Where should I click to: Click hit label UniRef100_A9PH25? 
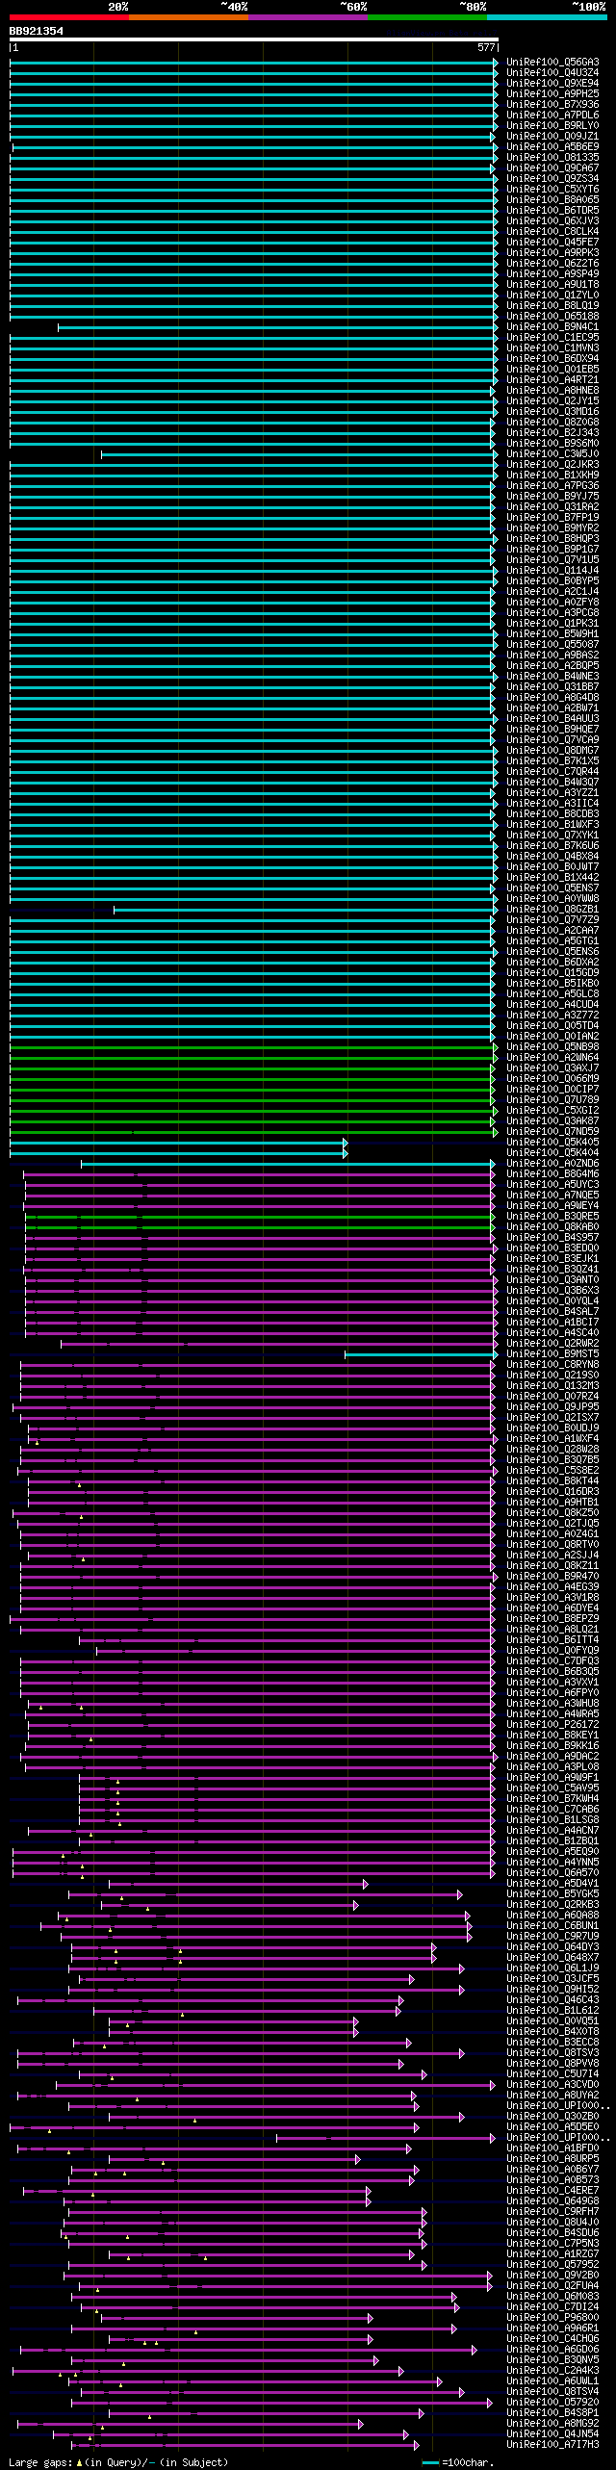click(x=552, y=93)
